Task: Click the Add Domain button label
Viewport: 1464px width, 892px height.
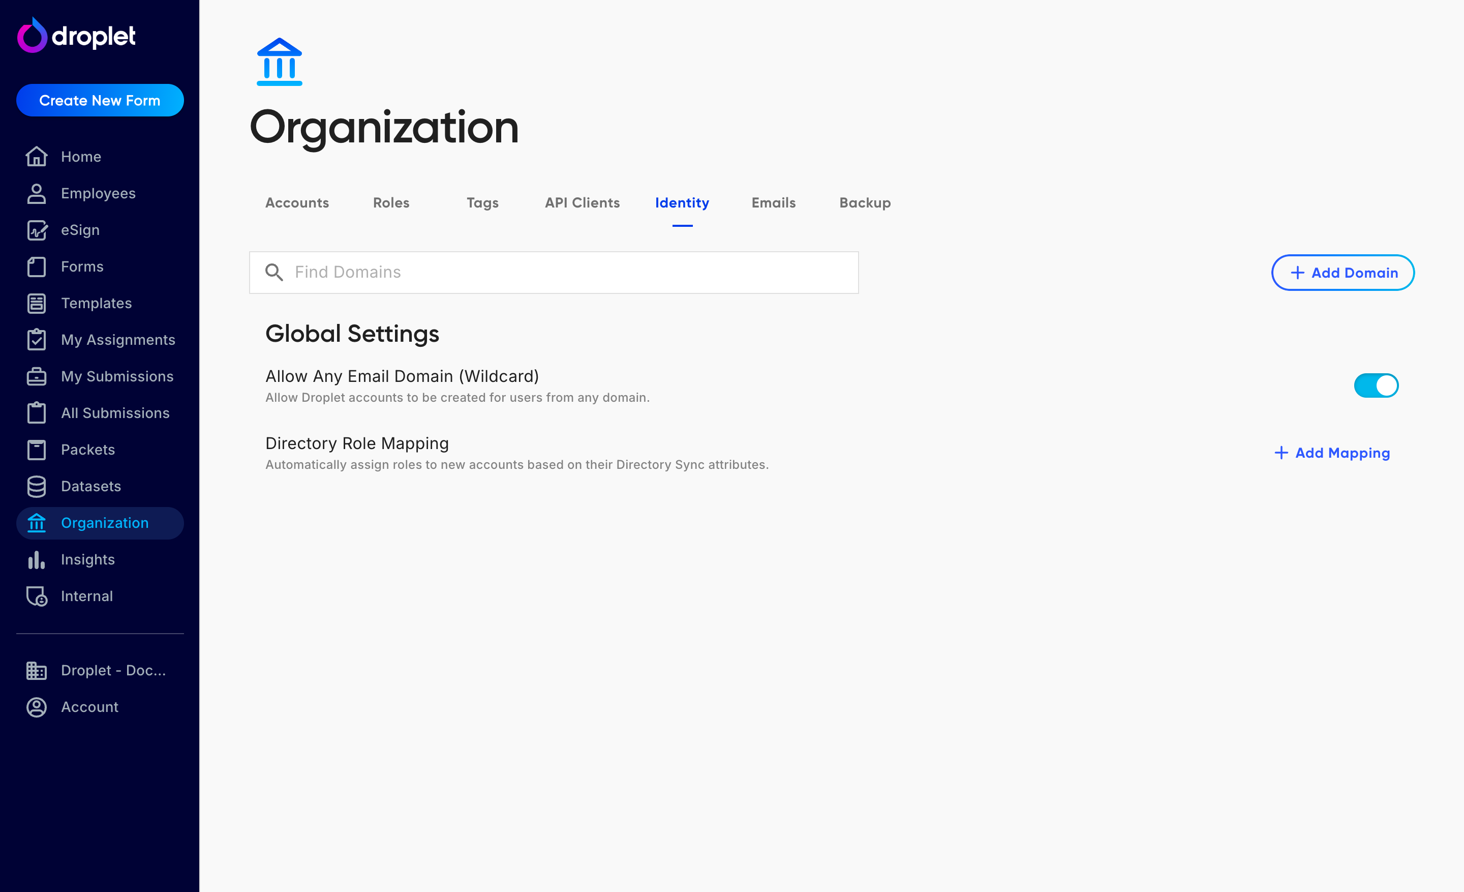Action: click(1355, 273)
